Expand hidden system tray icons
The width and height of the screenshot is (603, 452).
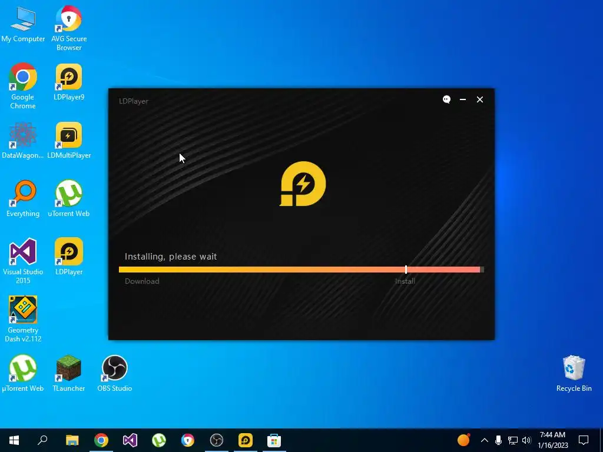[485, 440]
